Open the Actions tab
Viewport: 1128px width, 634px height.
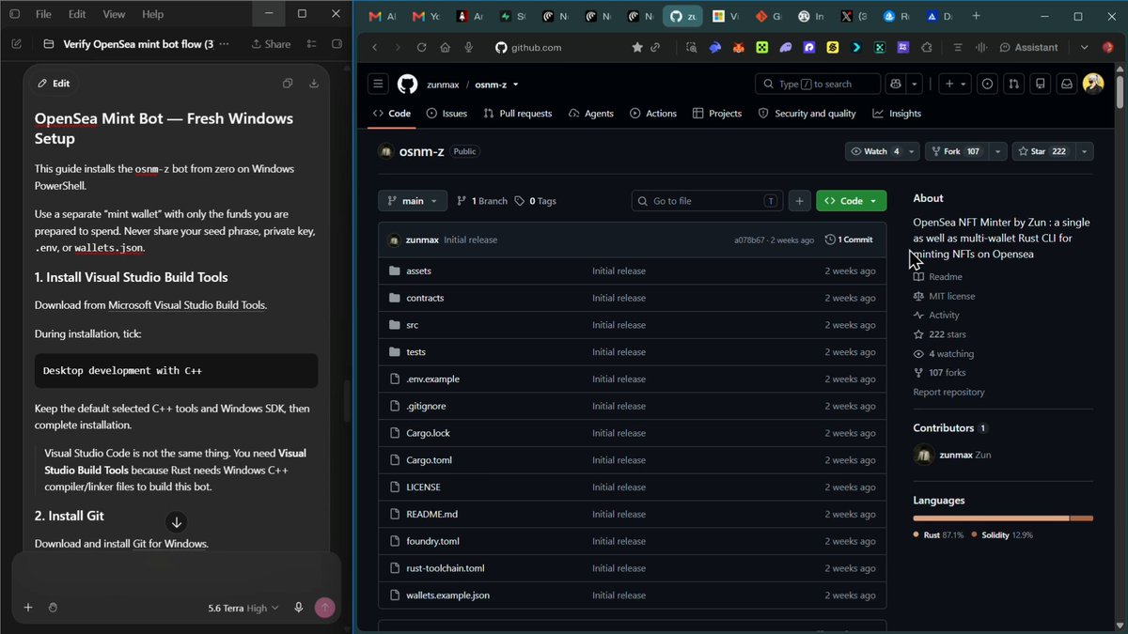(653, 114)
